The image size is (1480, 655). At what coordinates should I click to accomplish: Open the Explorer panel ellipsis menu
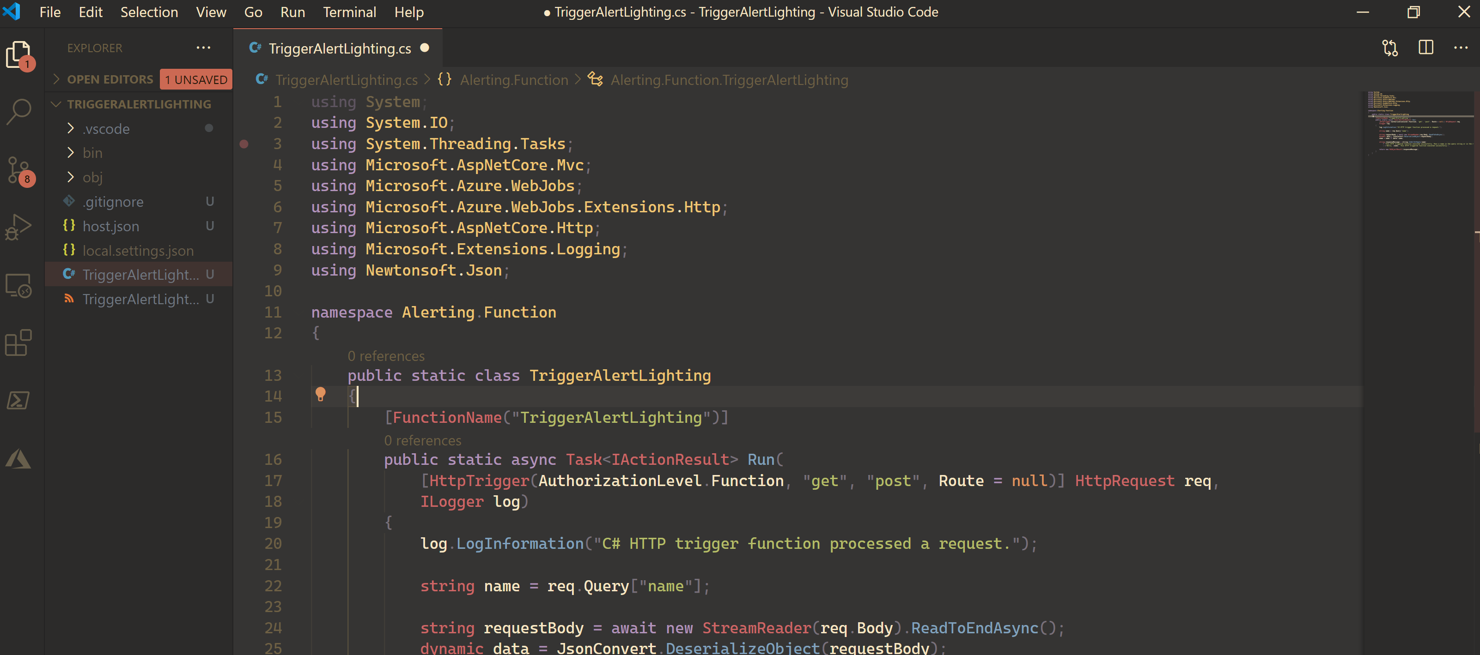click(x=203, y=48)
